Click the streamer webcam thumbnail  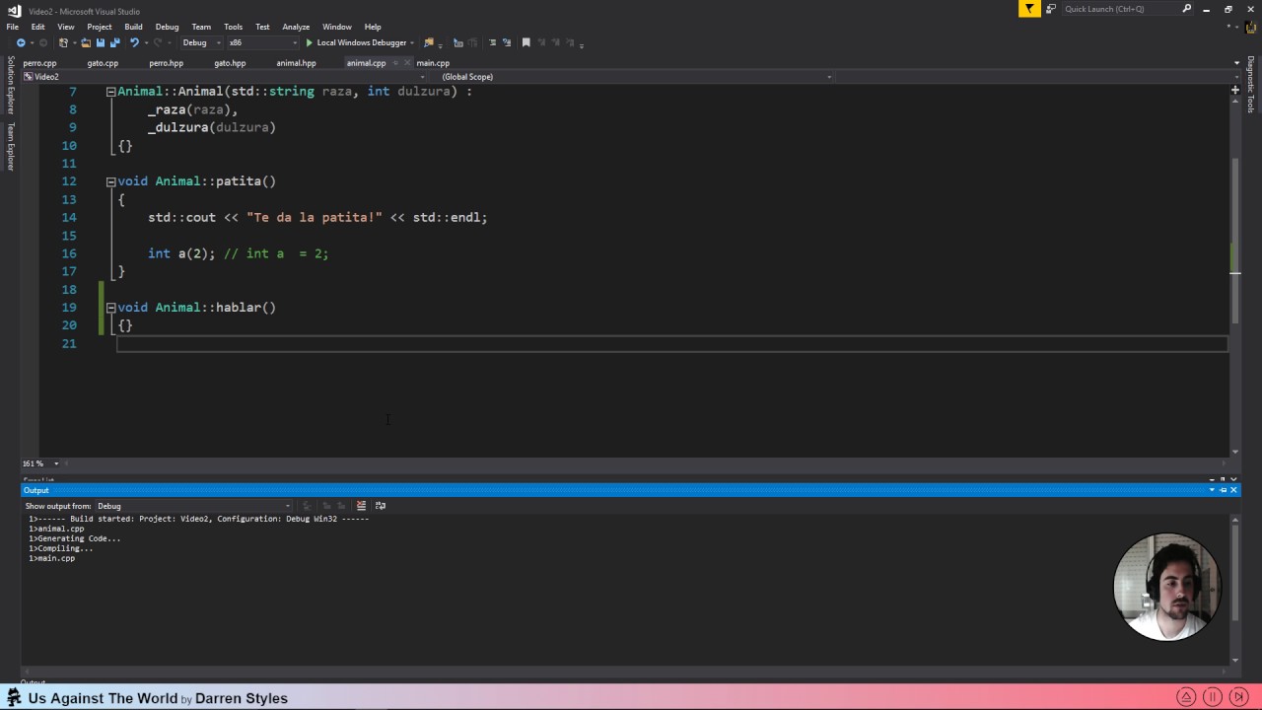click(x=1167, y=587)
